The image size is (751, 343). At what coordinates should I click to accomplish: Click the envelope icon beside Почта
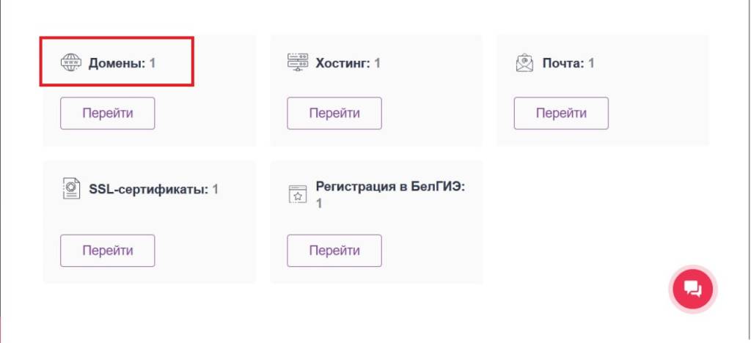tap(524, 63)
